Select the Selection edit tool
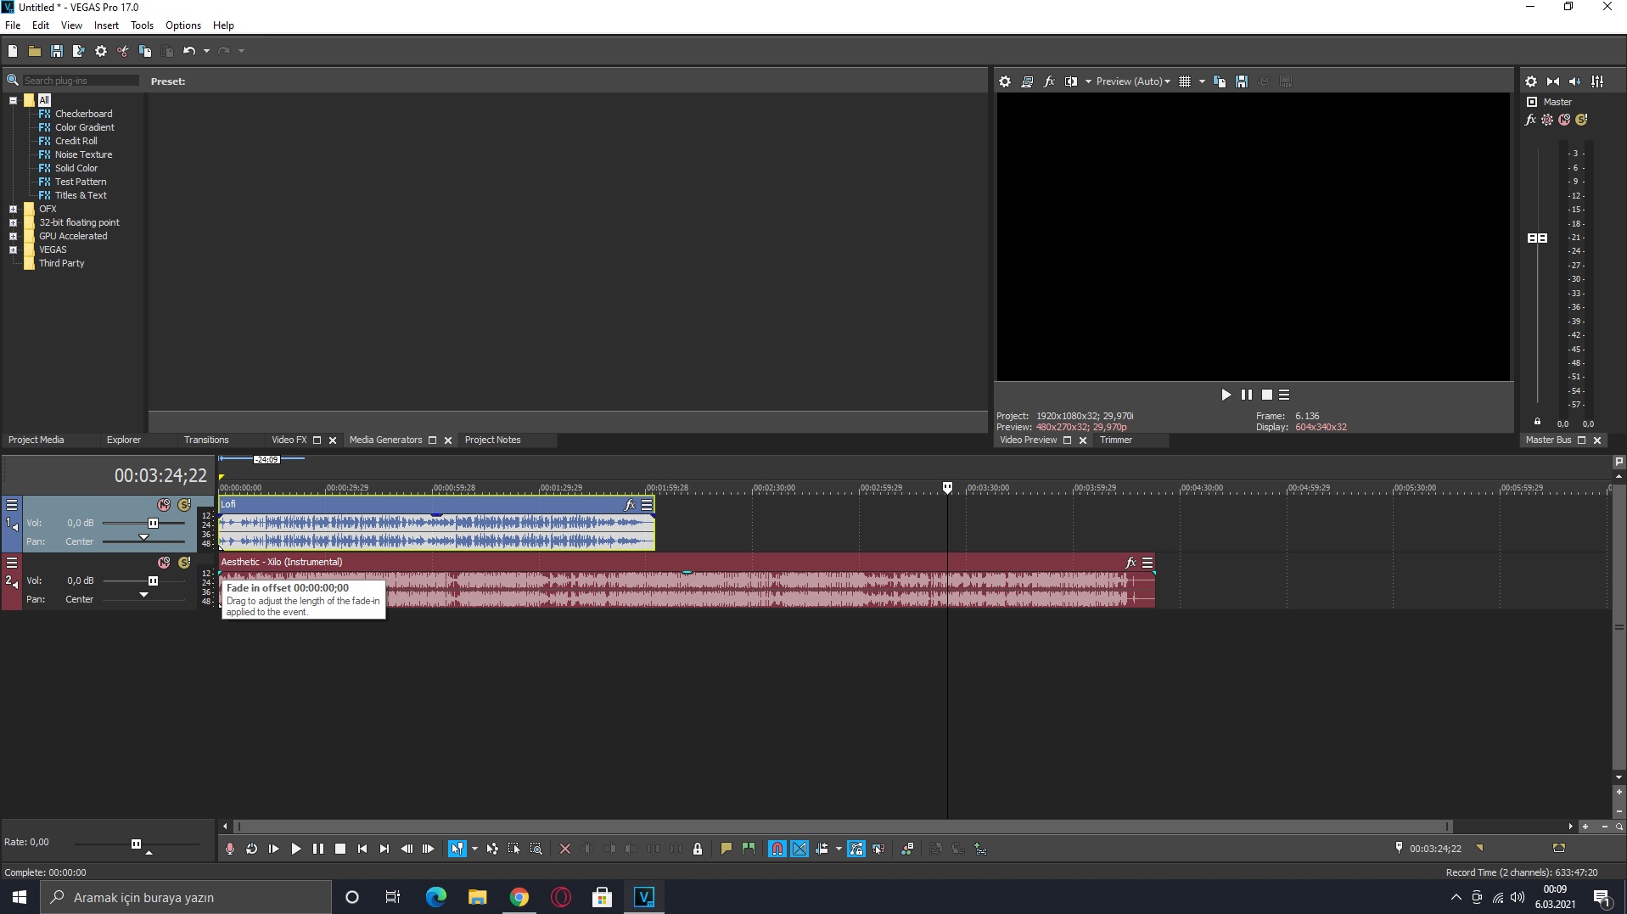 pyautogui.click(x=514, y=849)
